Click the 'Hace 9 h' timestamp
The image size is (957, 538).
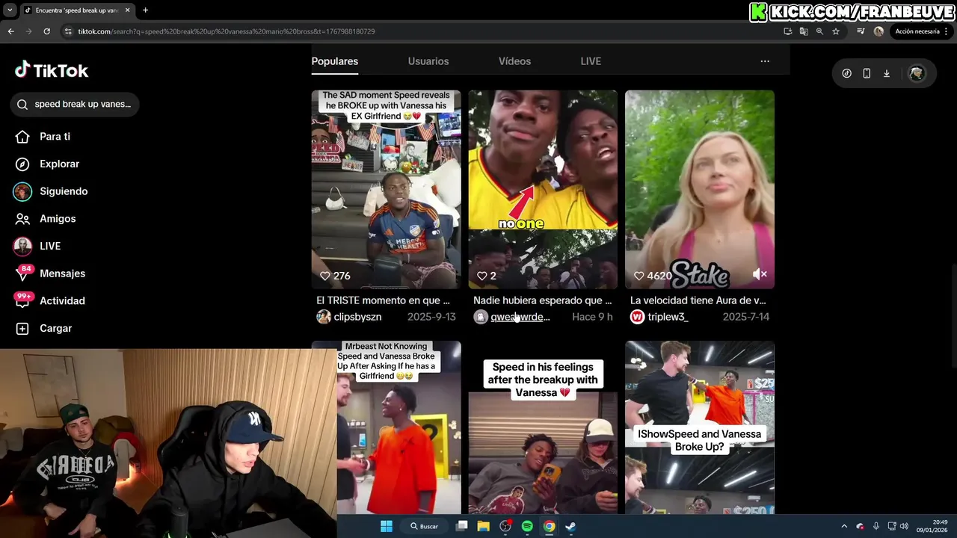(592, 317)
